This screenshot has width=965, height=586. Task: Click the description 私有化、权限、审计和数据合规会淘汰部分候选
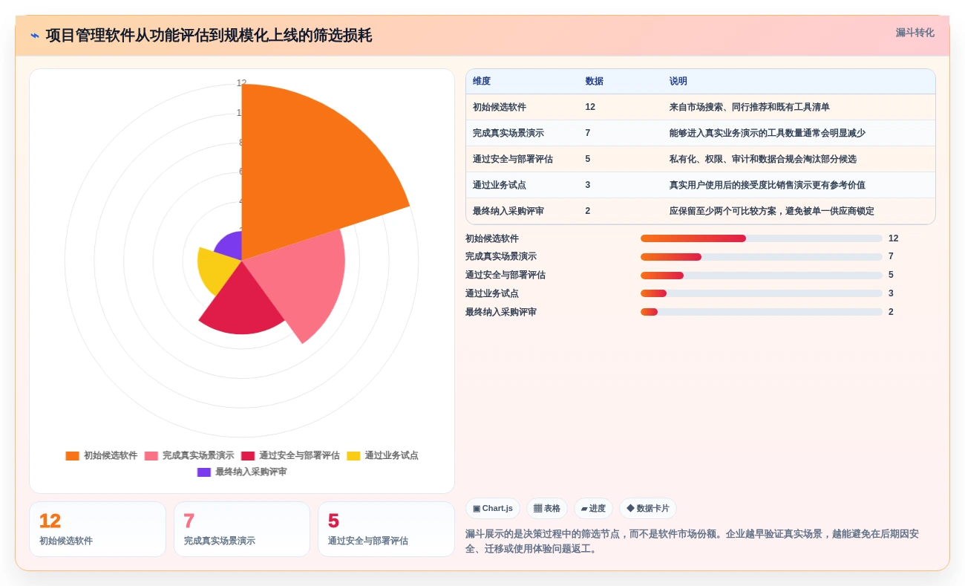pos(763,159)
